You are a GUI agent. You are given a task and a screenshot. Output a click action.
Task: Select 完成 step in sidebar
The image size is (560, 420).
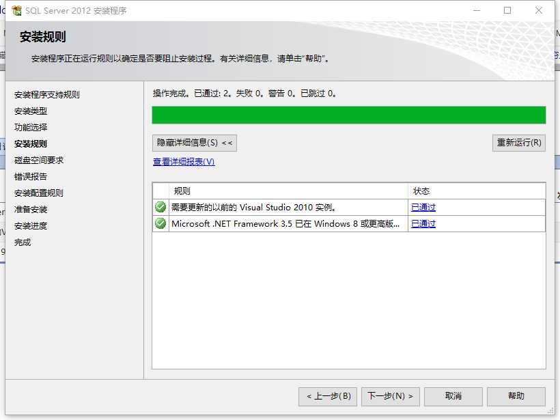(23, 242)
